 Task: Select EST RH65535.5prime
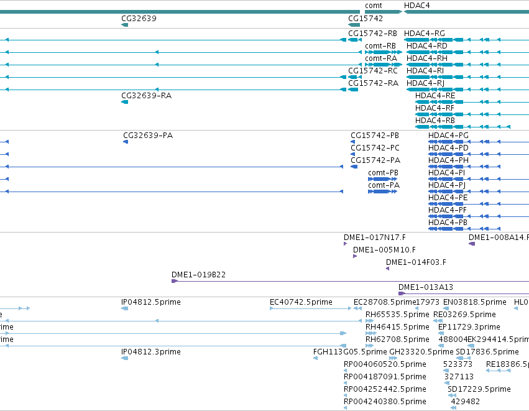397,315
